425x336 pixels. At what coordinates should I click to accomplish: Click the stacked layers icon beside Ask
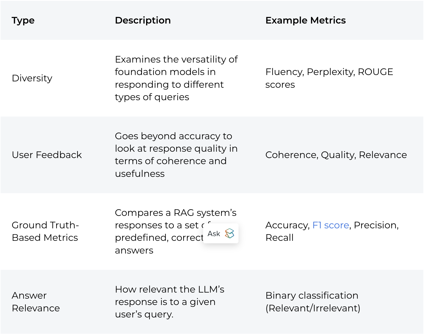(229, 234)
